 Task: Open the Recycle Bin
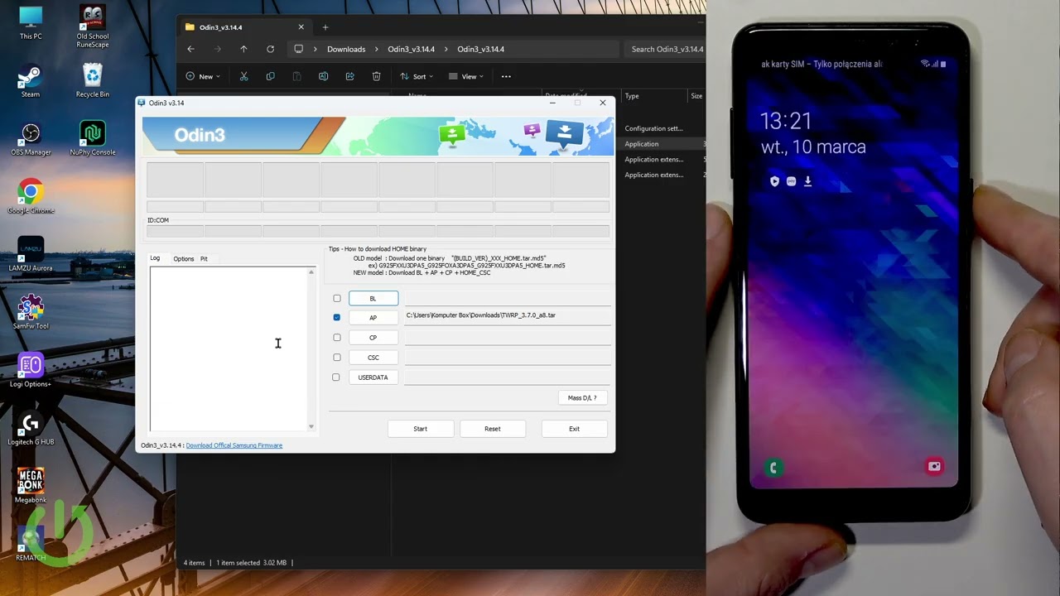(92, 81)
